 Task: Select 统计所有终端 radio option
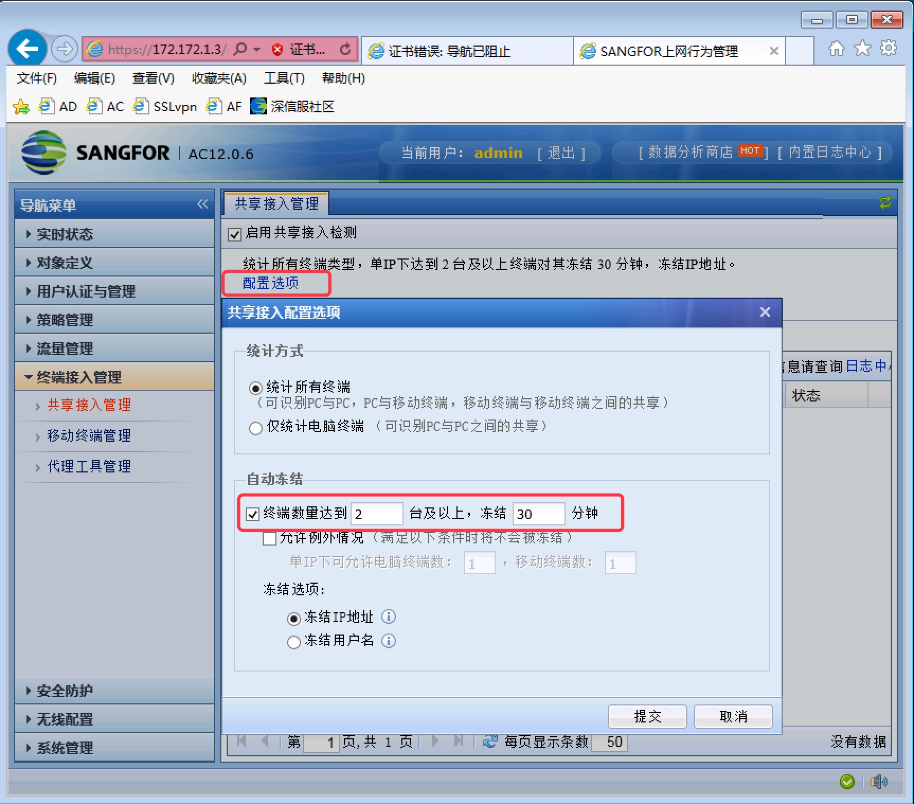click(255, 388)
